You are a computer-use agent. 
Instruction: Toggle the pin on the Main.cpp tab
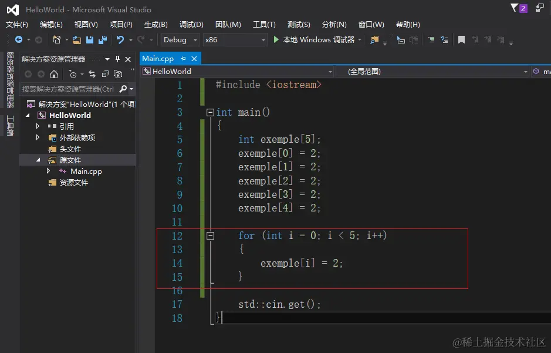[183, 58]
